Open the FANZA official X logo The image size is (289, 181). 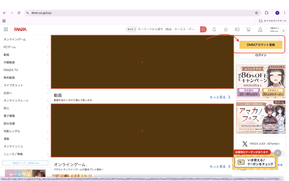tap(245, 144)
